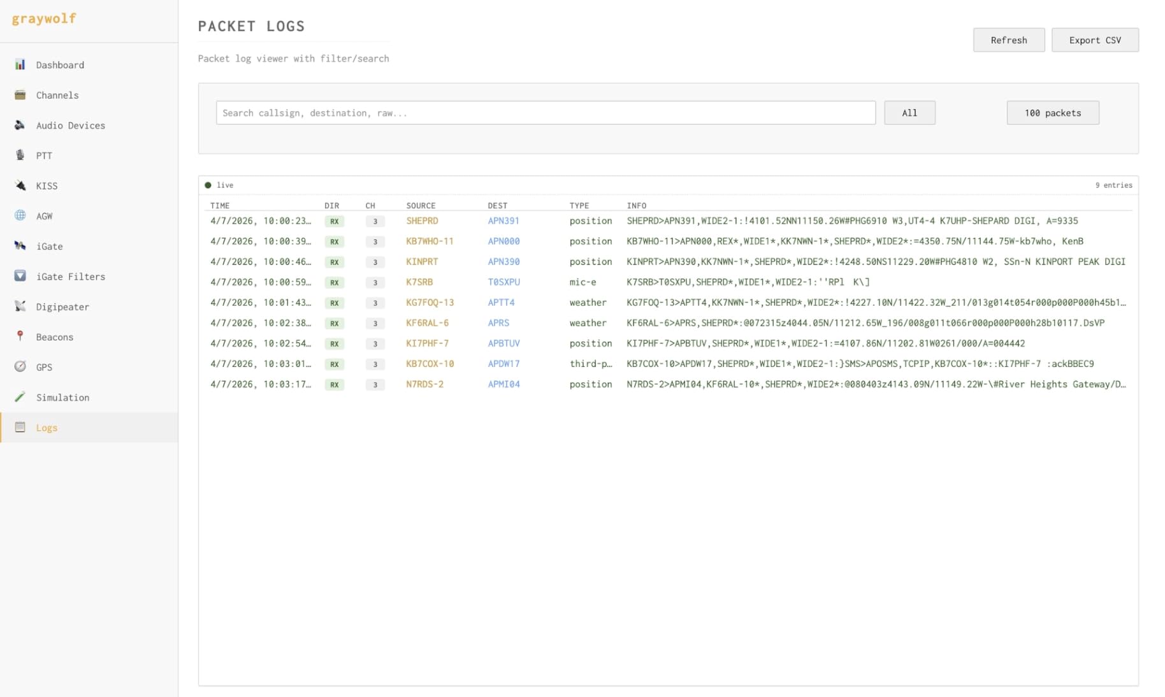Click the KISS plug icon
This screenshot has height=697, width=1165.
[20, 185]
